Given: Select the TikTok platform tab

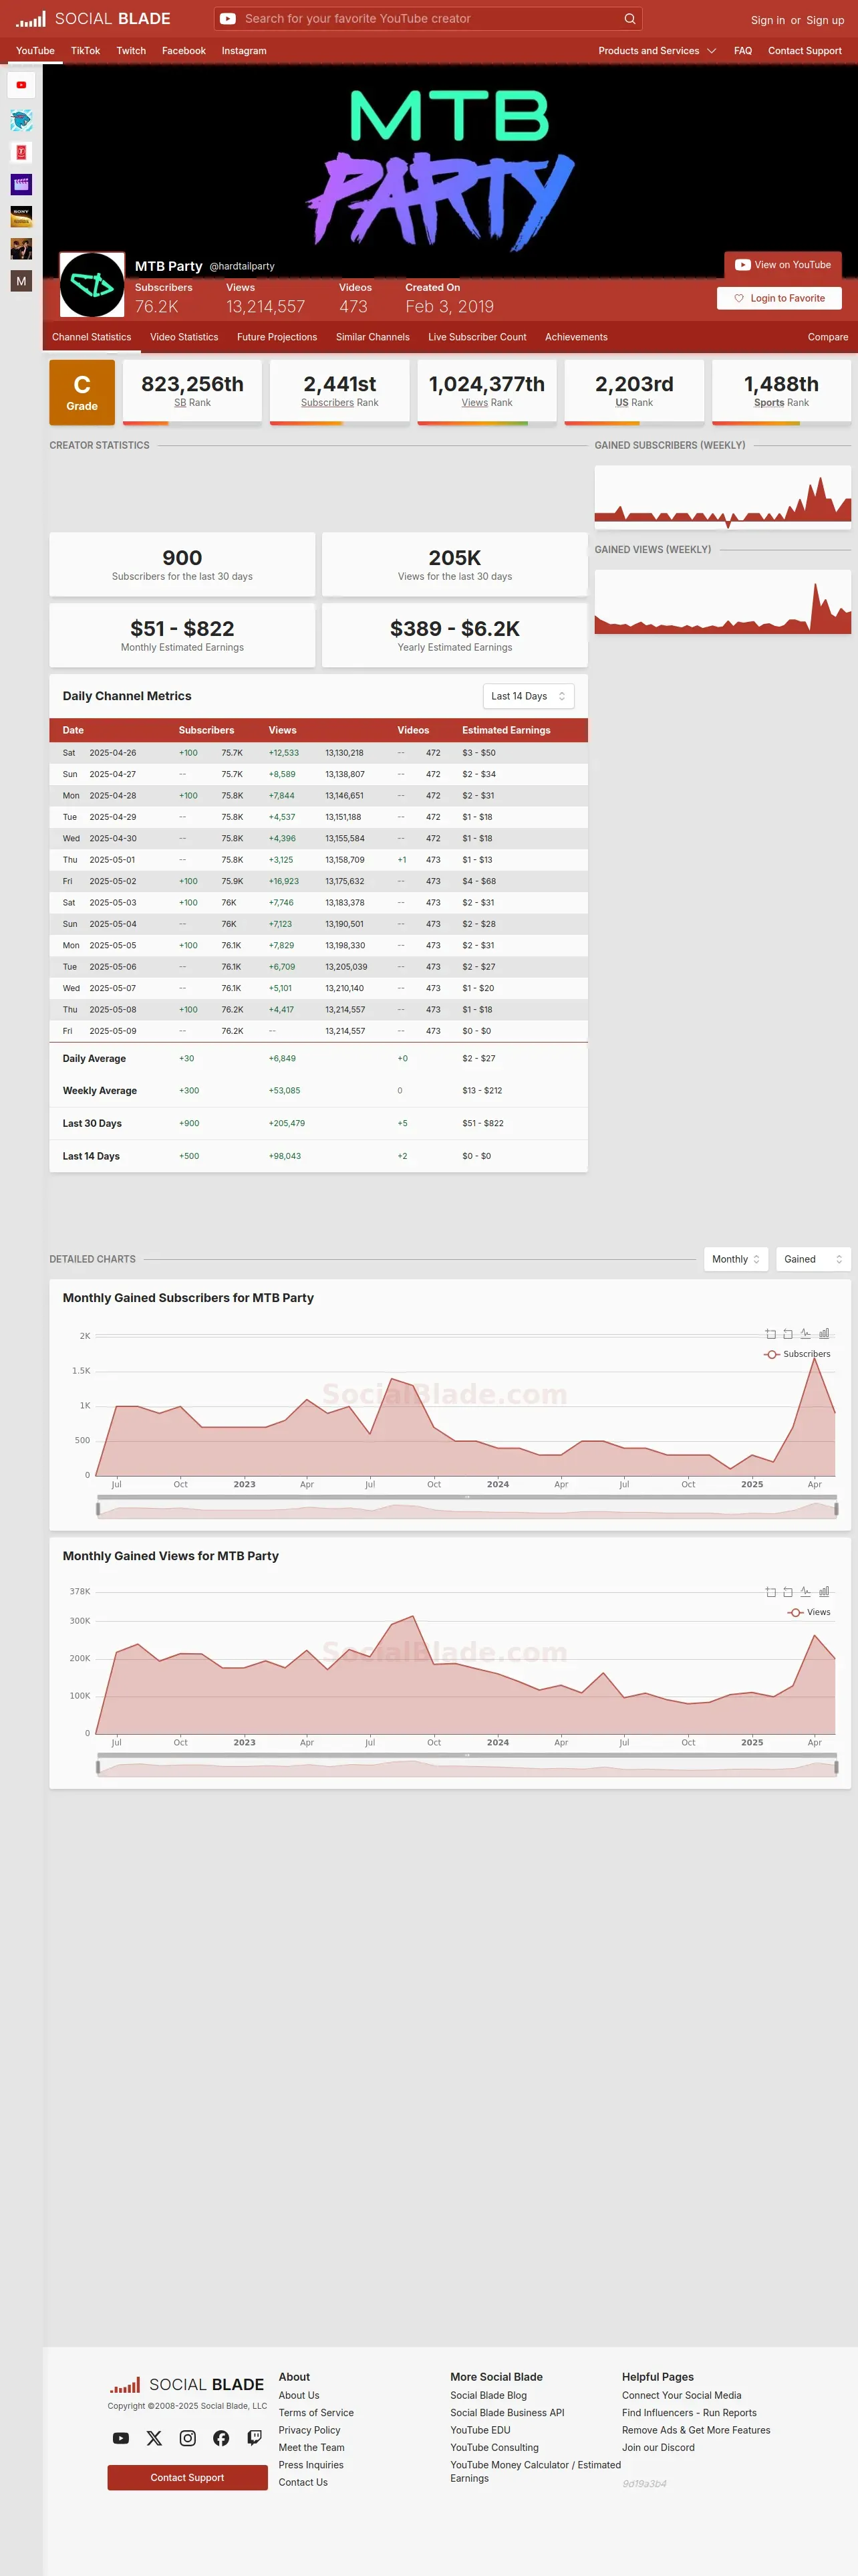Looking at the screenshot, I should 85,51.
